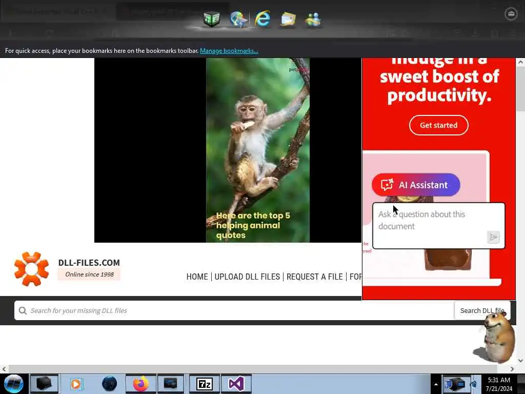
Task: Open UPLOAD DLL FILES menu item
Action: pyautogui.click(x=247, y=277)
